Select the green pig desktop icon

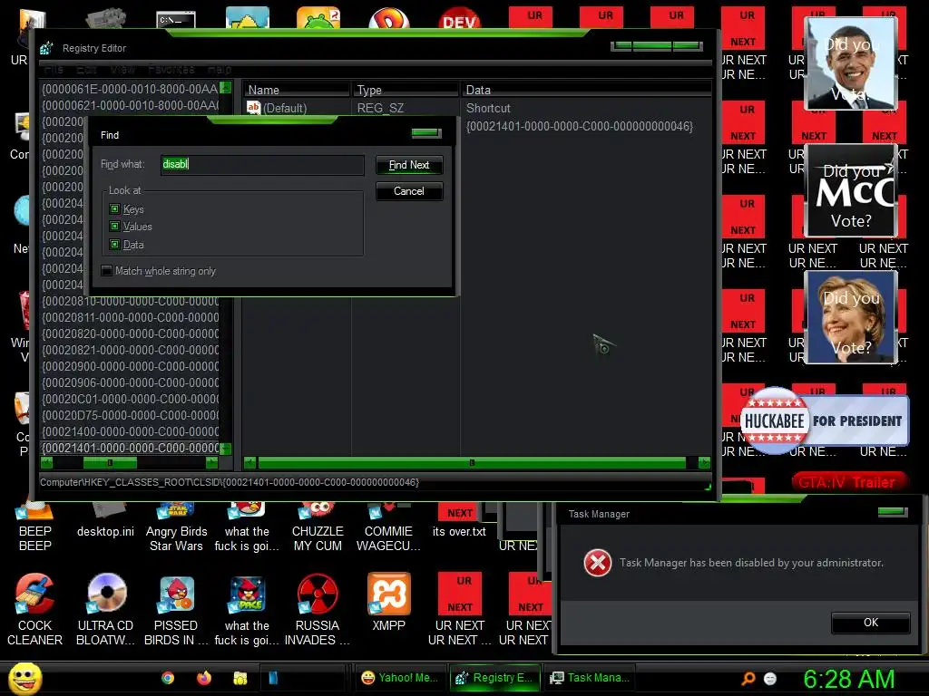click(318, 18)
